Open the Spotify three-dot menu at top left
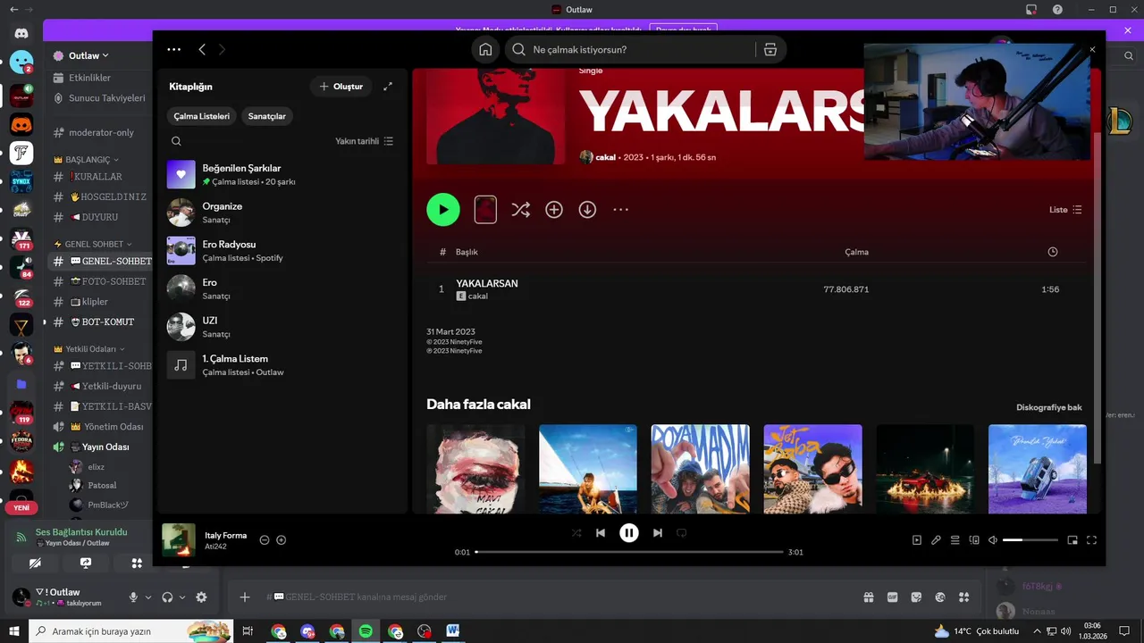Image resolution: width=1144 pixels, height=643 pixels. (x=173, y=50)
